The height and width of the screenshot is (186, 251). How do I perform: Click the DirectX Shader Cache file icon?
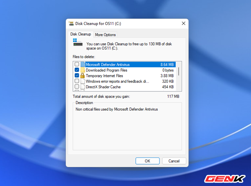tap(83, 87)
